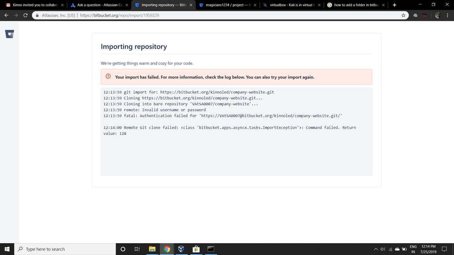
Task: Click the 'Cloning into bare repository' log line
Action: point(181,104)
